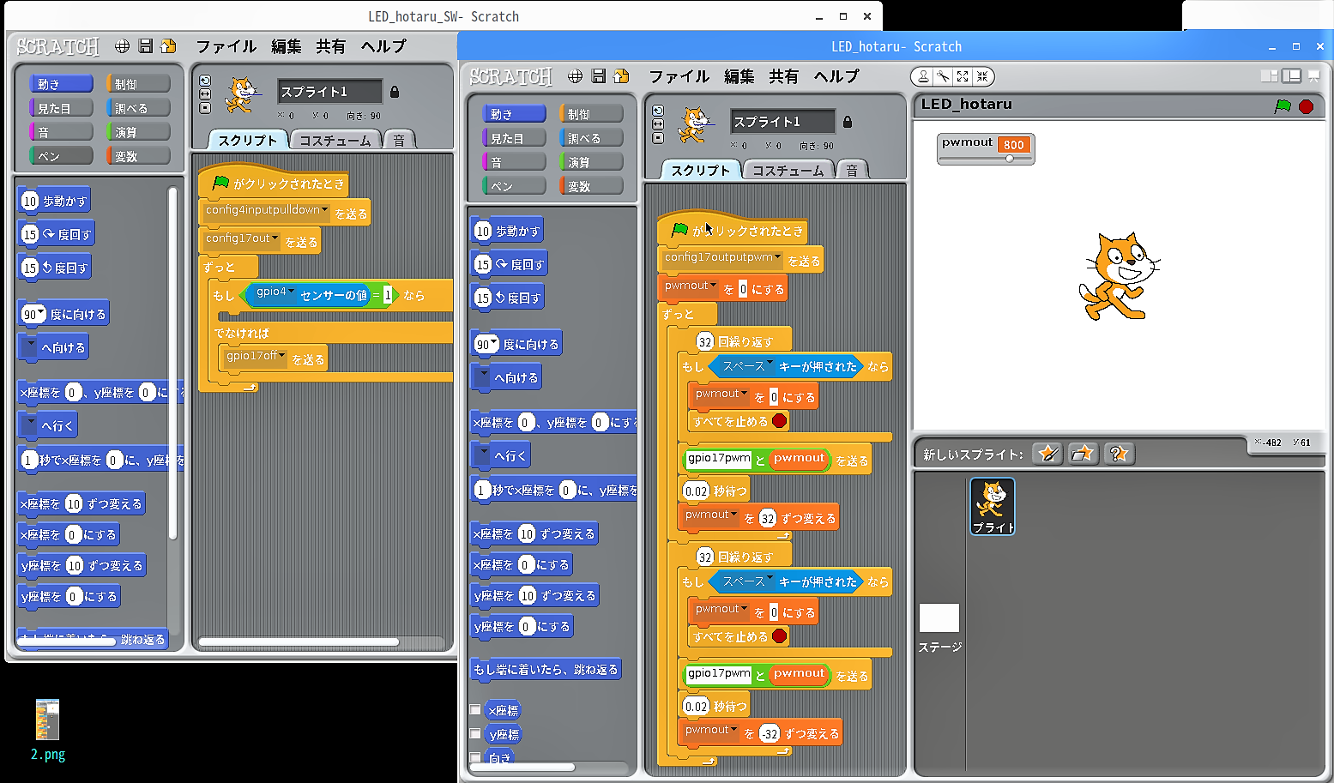Select 変数 block category in LED_hotaru
The image size is (1334, 783).
coord(591,185)
